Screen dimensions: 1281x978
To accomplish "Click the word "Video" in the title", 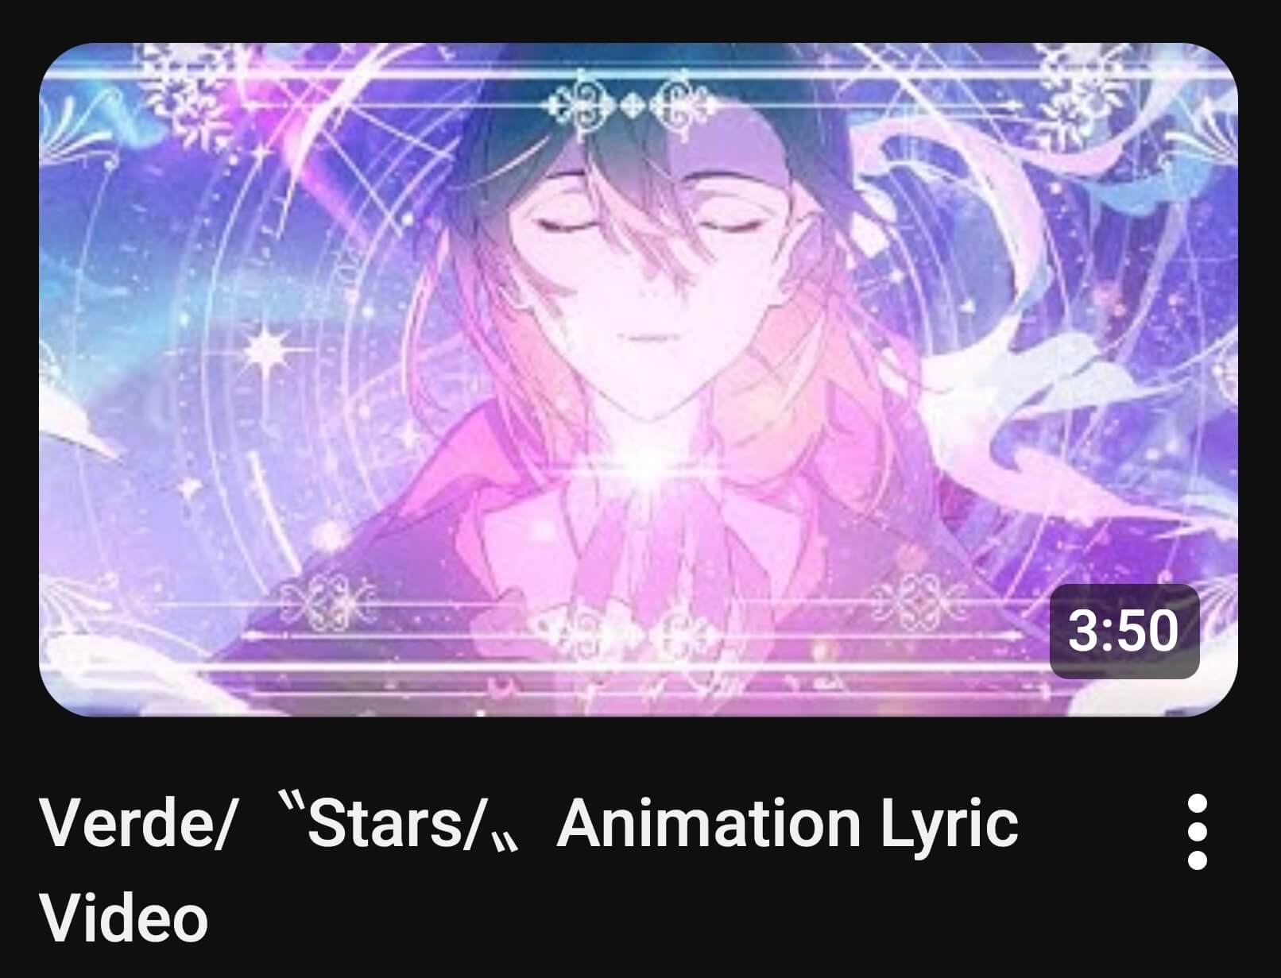I will [x=124, y=918].
